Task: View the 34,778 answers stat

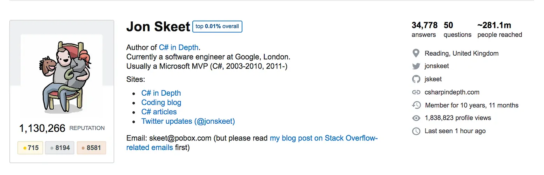Action: point(424,30)
